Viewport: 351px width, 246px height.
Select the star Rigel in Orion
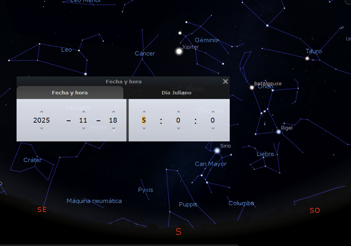pos(279,131)
